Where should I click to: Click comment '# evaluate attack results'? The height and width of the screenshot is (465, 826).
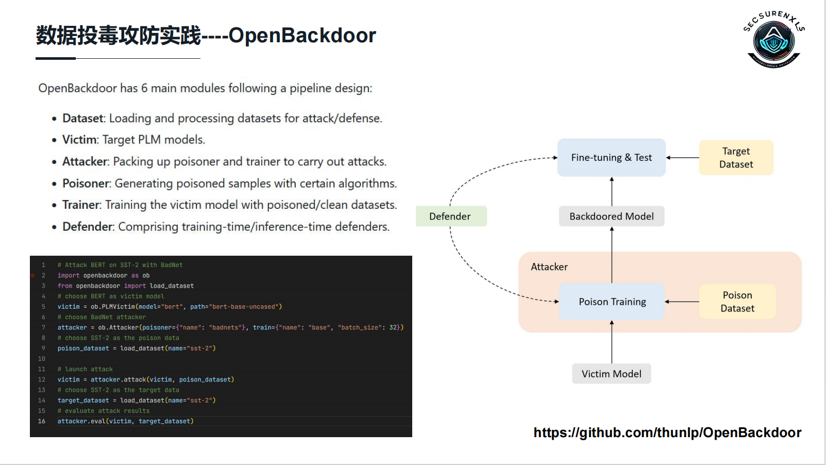[x=104, y=411]
